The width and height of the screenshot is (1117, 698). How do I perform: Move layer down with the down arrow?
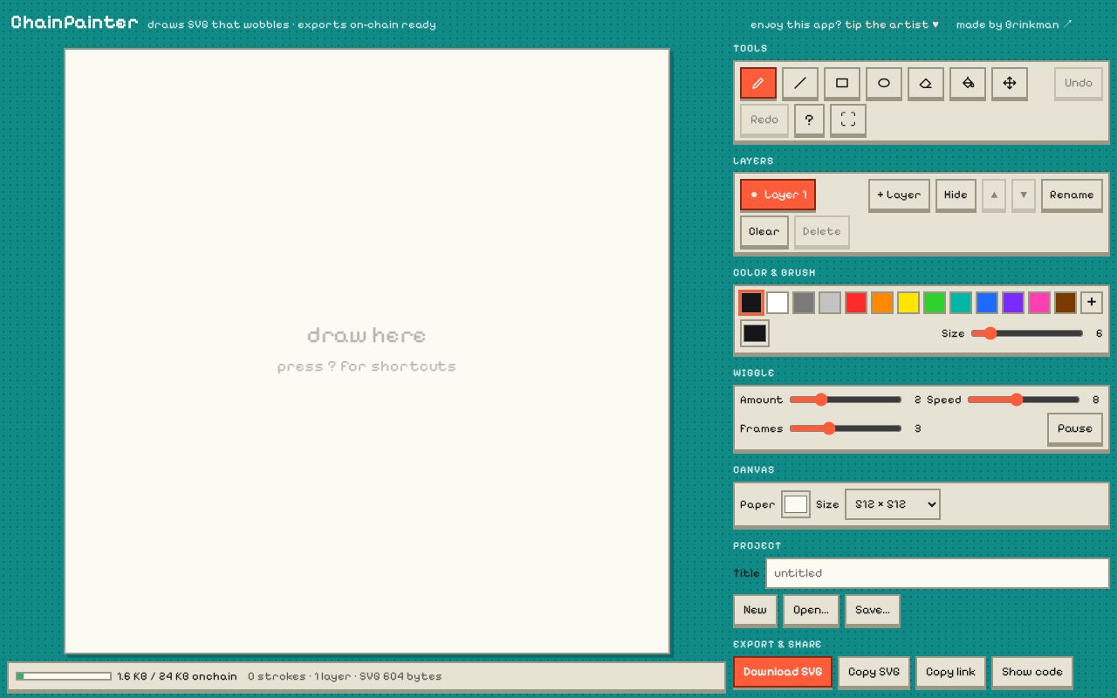pos(1024,195)
